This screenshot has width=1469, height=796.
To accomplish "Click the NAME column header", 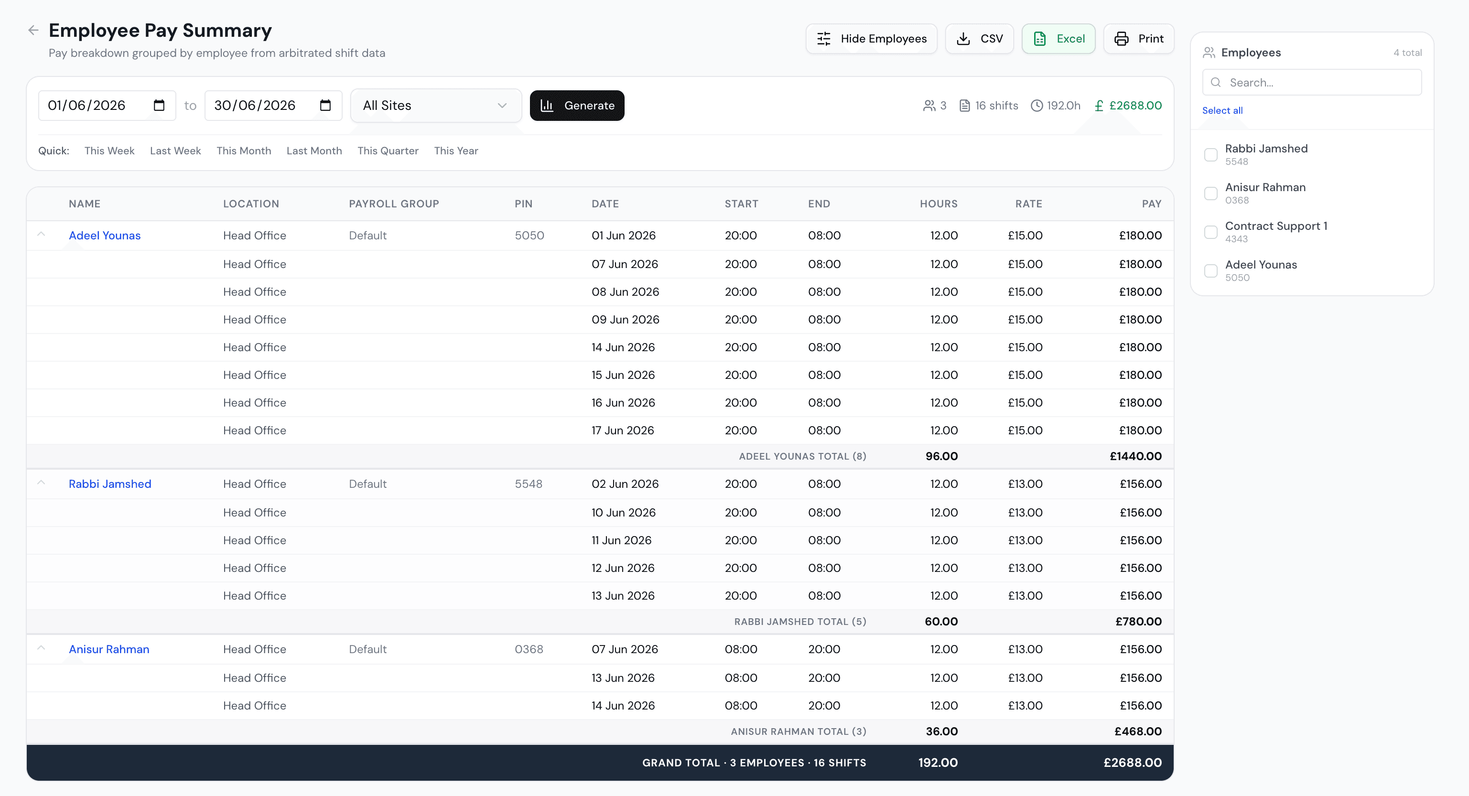I will (x=85, y=204).
